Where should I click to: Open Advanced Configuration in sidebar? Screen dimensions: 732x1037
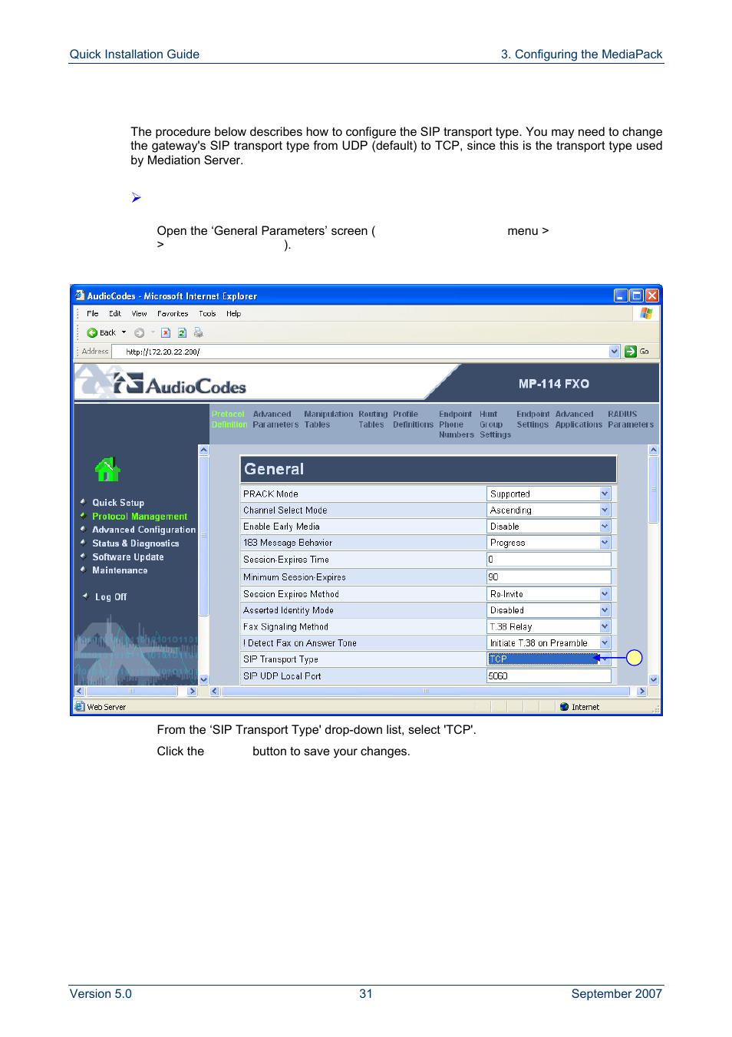[x=143, y=530]
